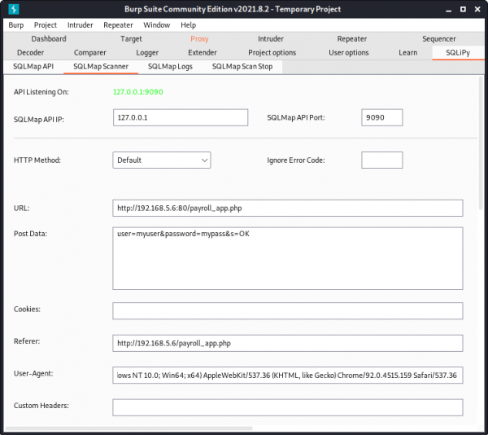Focus the Ignore Error Code field
The image size is (488, 435).
coord(381,160)
